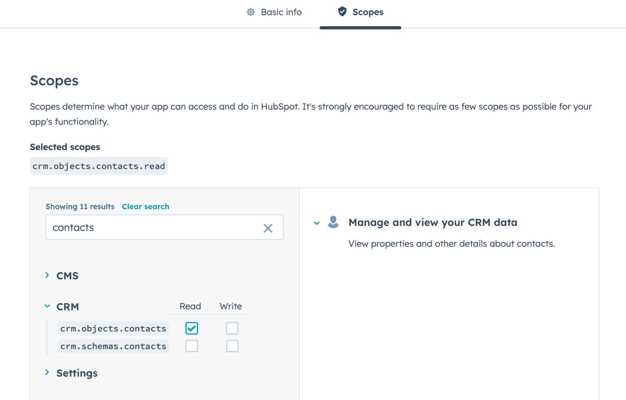Viewport: 626px width, 400px height.
Task: Click the Scopes page heading
Action: (x=54, y=81)
